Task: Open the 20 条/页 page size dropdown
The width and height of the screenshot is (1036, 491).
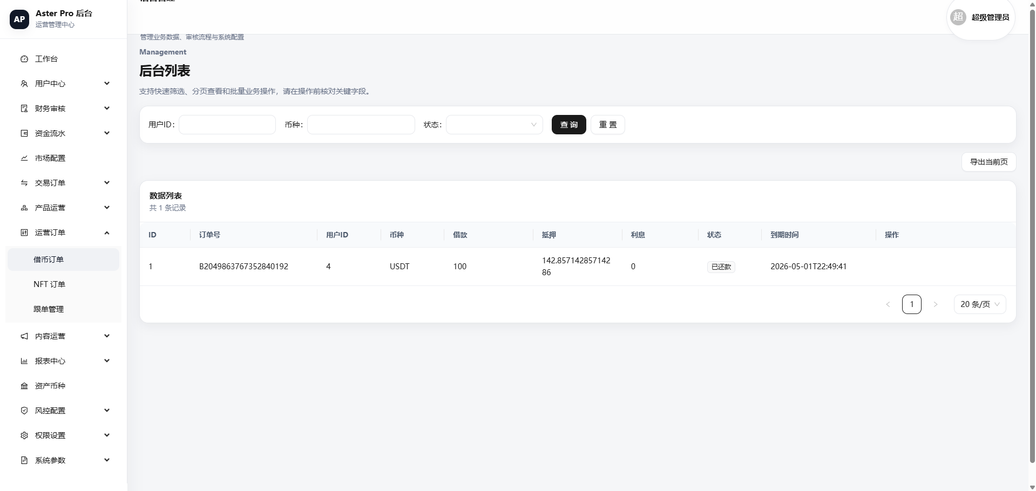Action: tap(980, 304)
